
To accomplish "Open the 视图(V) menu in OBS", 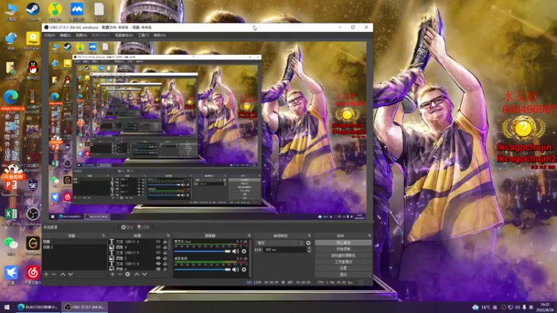I will point(81,35).
